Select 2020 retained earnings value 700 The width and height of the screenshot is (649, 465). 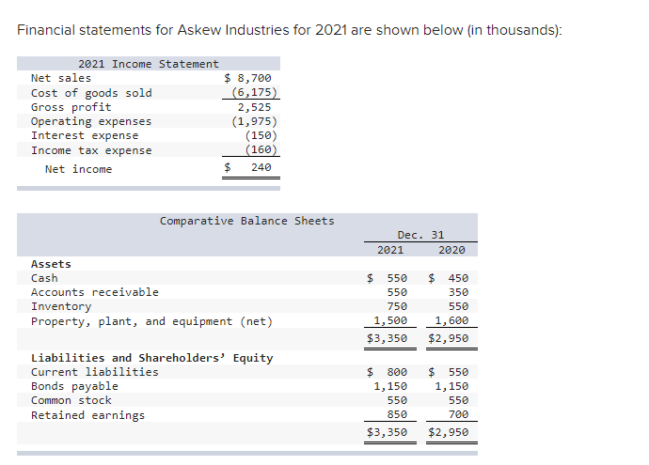click(459, 414)
